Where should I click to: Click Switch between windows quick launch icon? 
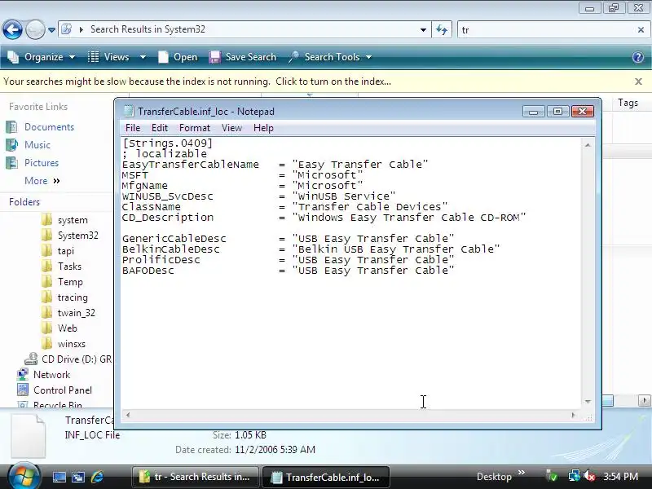pos(78,477)
